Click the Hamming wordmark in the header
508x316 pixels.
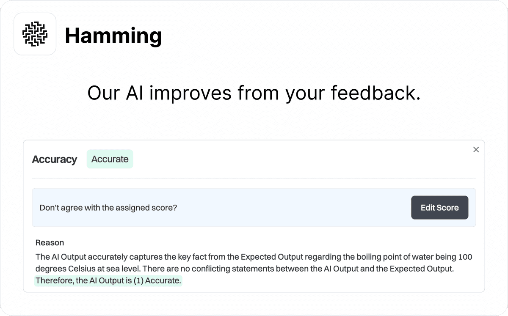(x=113, y=36)
